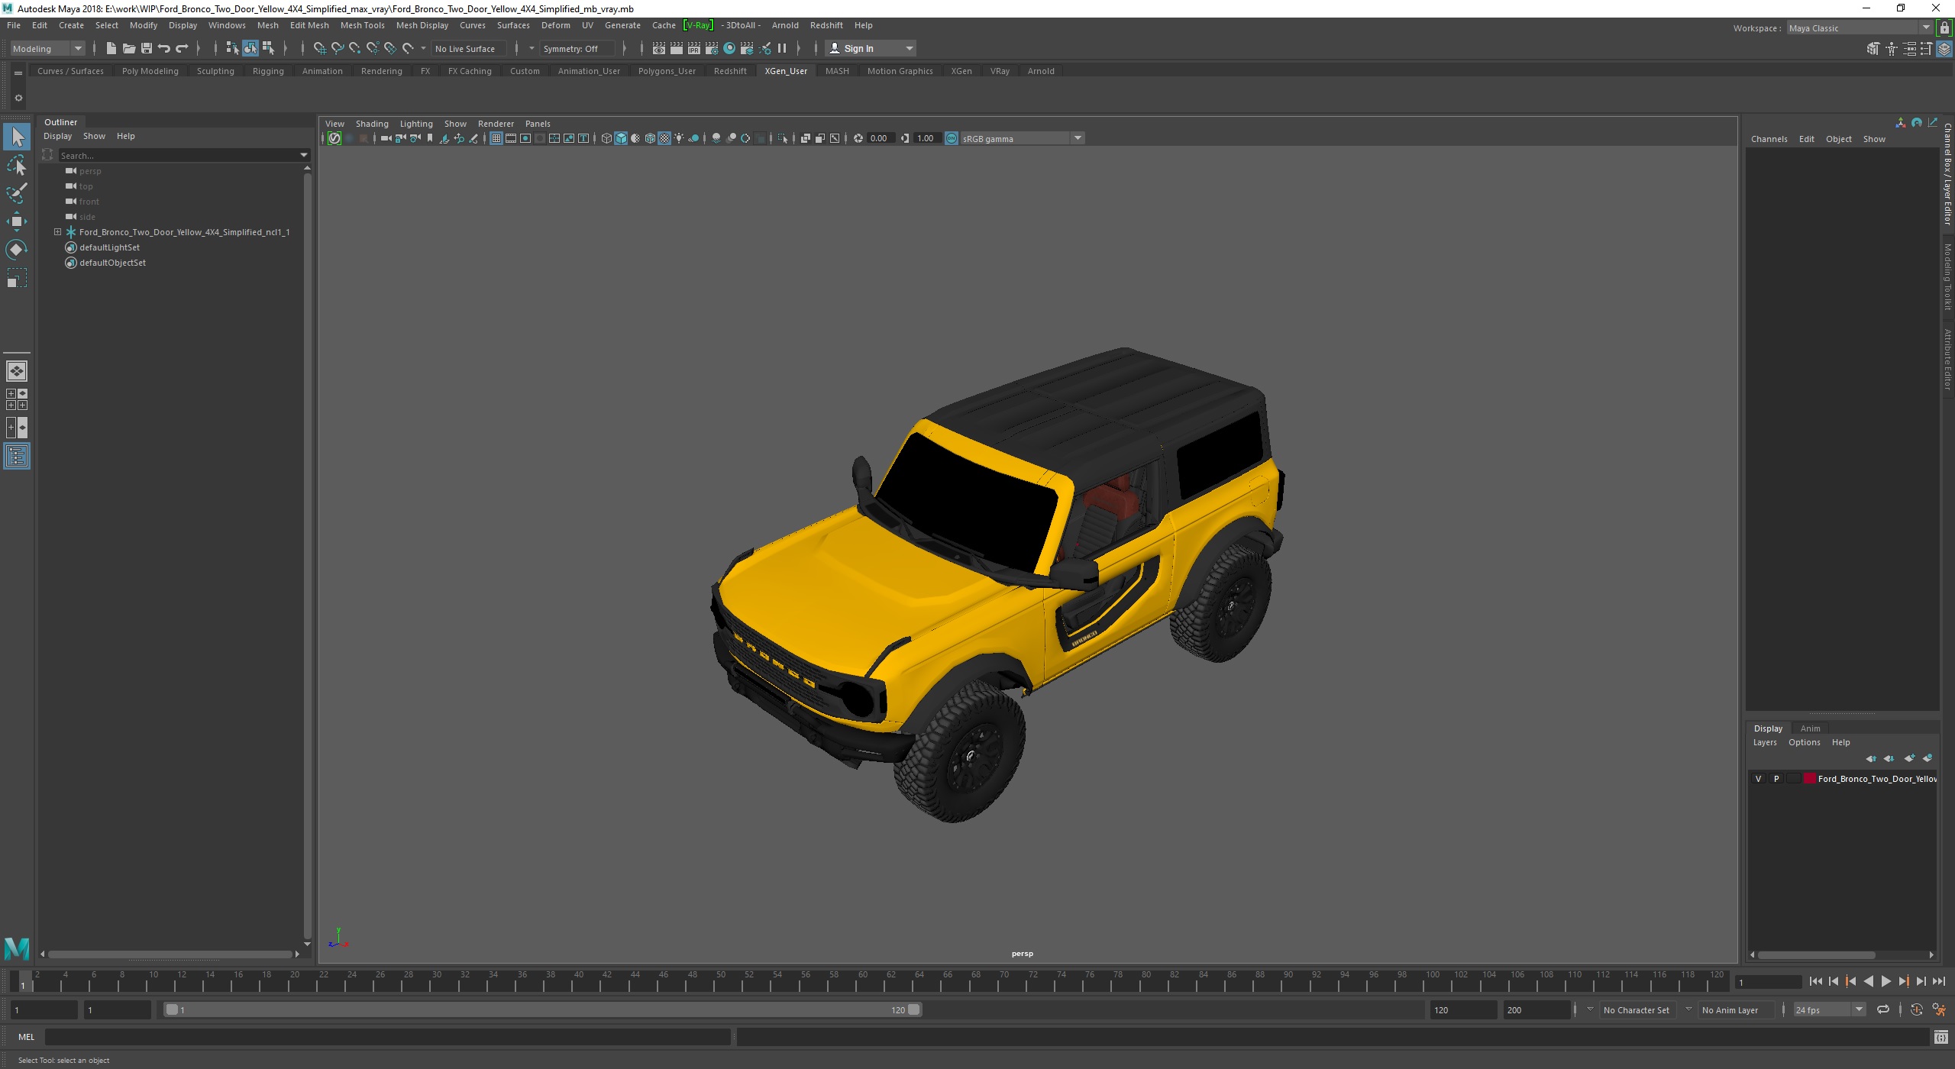Click the MEL command line input
The height and width of the screenshot is (1069, 1955).
coord(388,1037)
